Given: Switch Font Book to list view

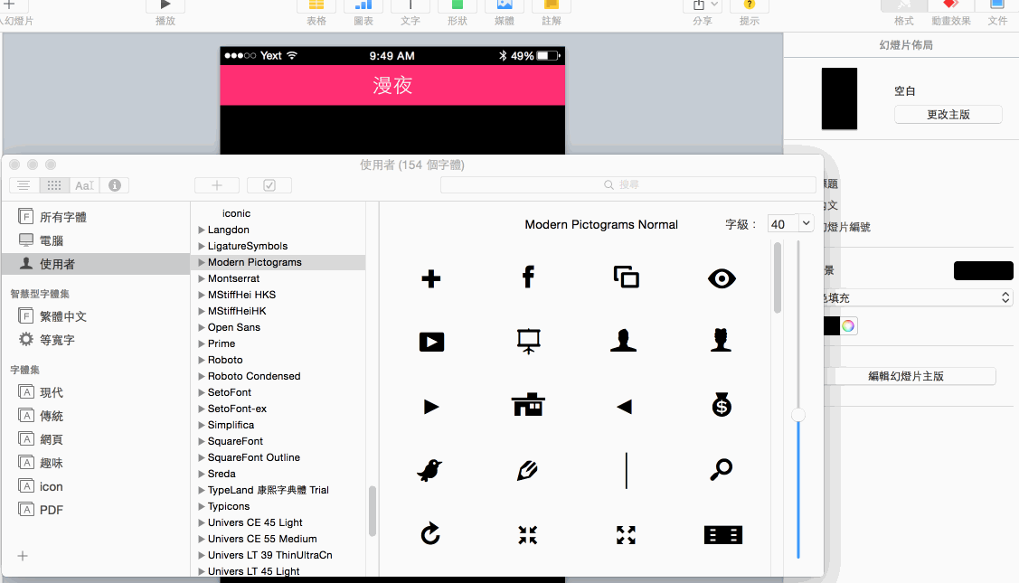Looking at the screenshot, I should pos(24,185).
